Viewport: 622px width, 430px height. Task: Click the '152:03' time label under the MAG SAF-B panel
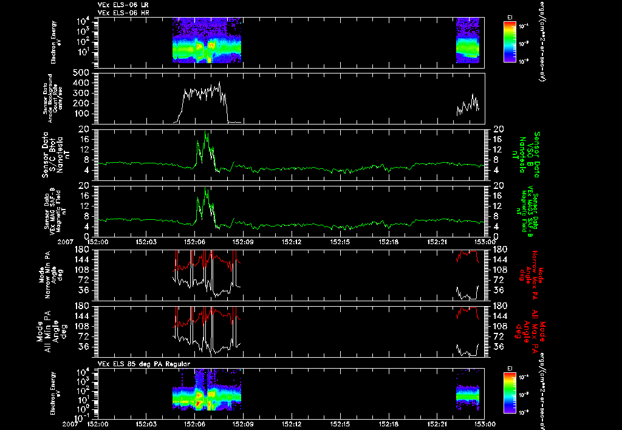146,241
